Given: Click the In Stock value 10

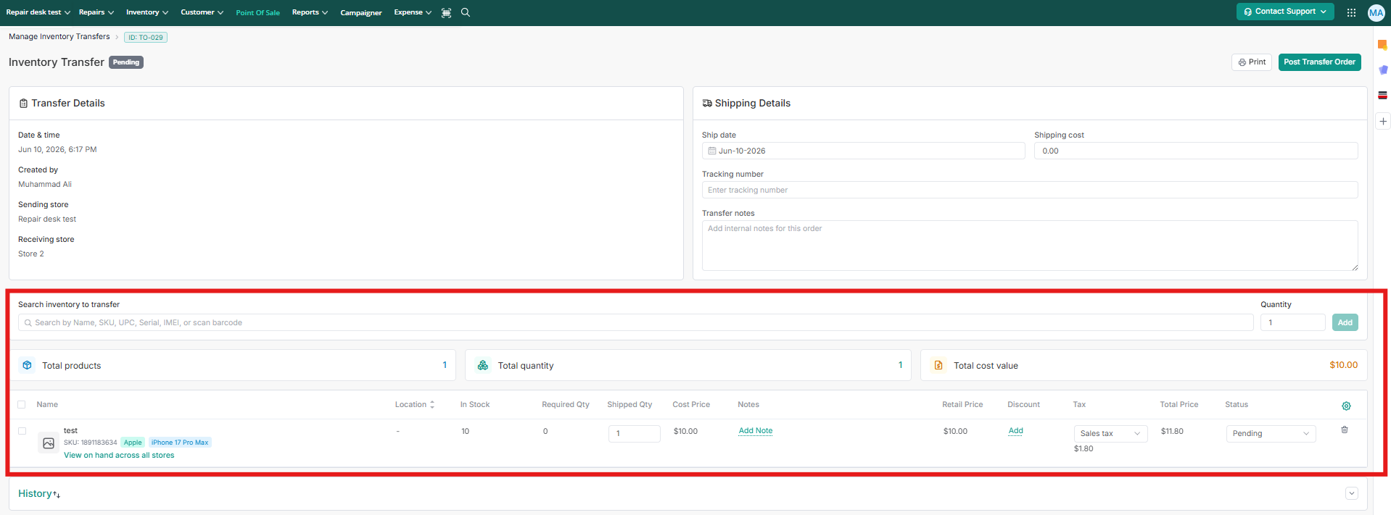Looking at the screenshot, I should click(x=465, y=431).
